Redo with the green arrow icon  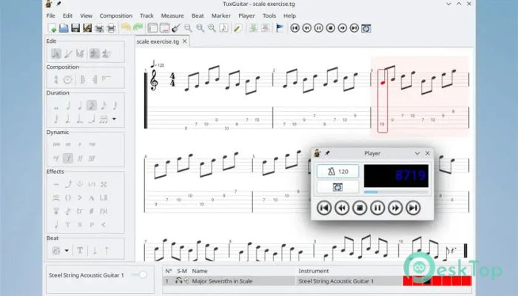coord(138,28)
